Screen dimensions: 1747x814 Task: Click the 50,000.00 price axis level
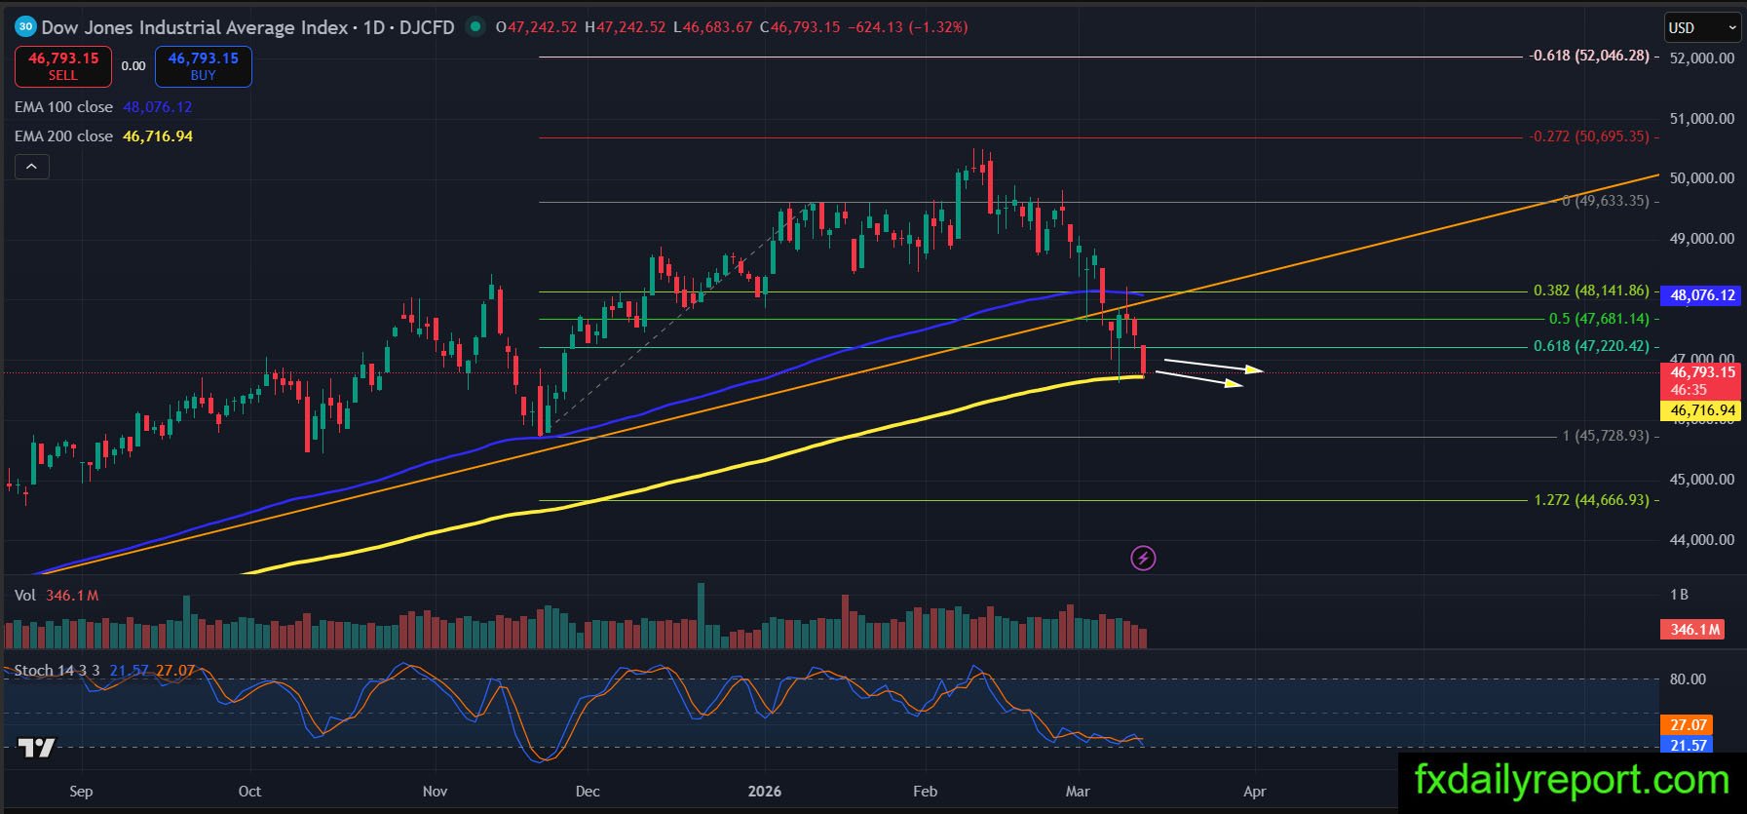coord(1702,178)
